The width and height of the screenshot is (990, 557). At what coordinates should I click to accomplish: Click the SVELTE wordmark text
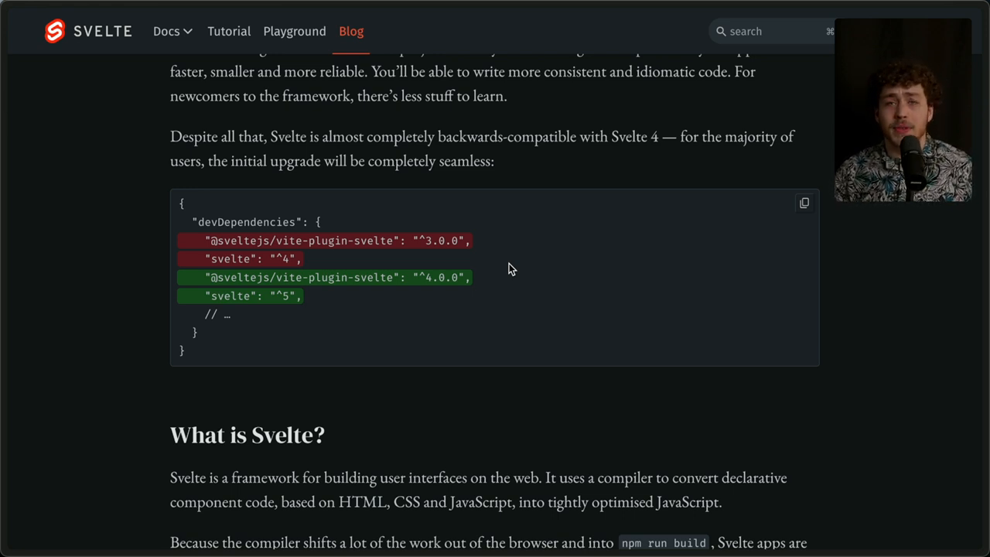(x=103, y=32)
